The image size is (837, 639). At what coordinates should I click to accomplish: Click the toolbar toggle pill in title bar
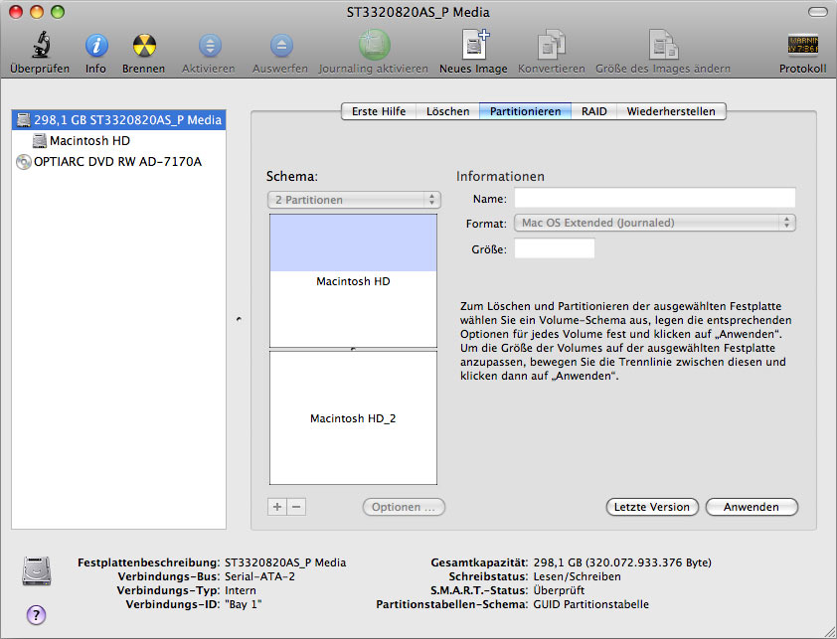[x=817, y=12]
